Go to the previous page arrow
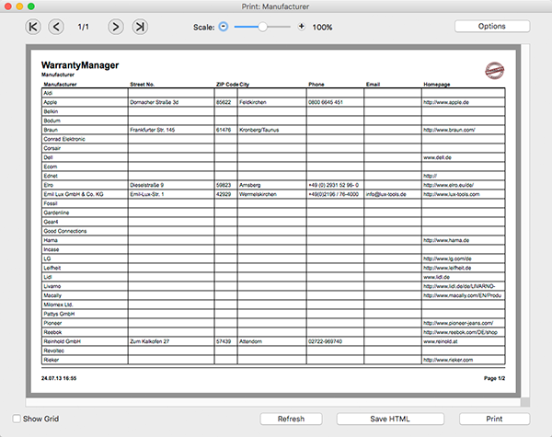The width and height of the screenshot is (552, 437). point(56,27)
